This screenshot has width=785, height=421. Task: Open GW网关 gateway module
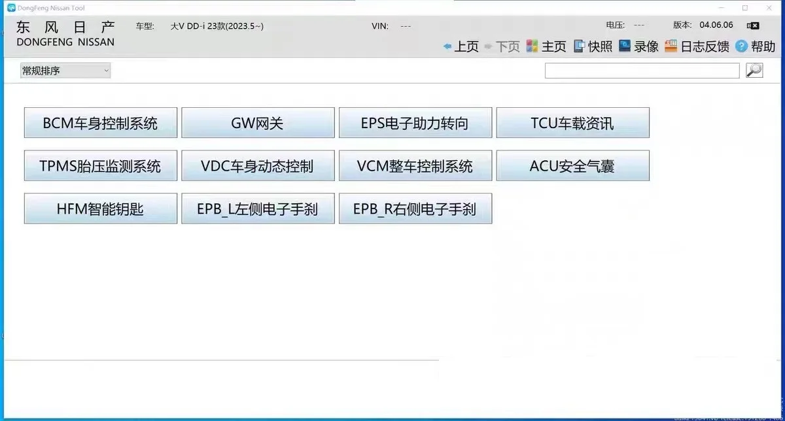coord(258,123)
